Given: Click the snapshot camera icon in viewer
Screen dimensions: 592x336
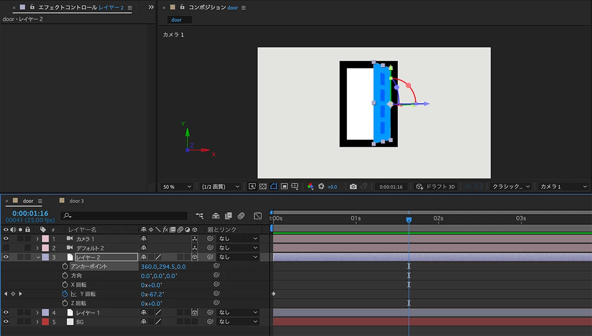Looking at the screenshot, I should coord(353,187).
